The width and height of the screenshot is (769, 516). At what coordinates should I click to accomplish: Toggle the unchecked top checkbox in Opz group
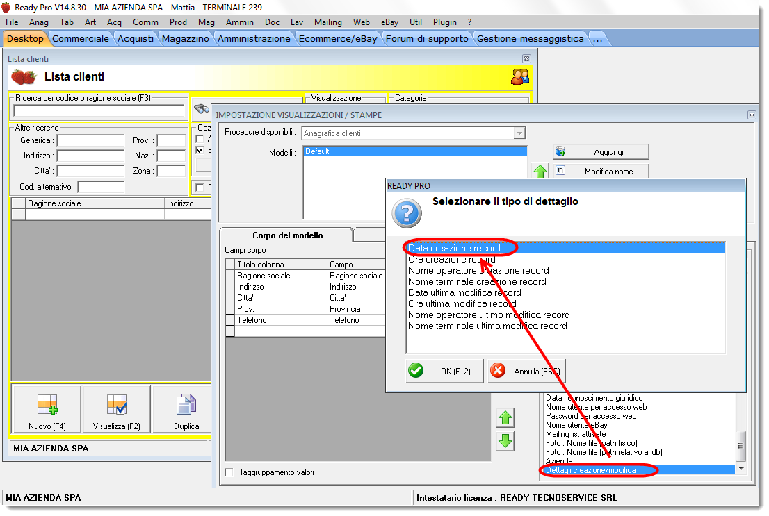tap(200, 139)
